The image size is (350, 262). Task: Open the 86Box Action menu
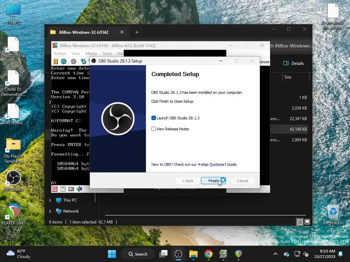coord(60,54)
